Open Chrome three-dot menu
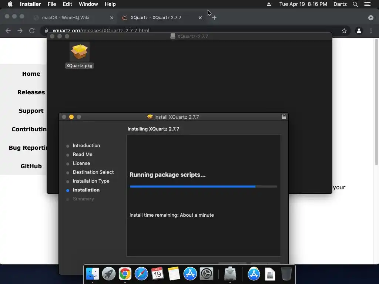This screenshot has width=379, height=284. tap(371, 31)
